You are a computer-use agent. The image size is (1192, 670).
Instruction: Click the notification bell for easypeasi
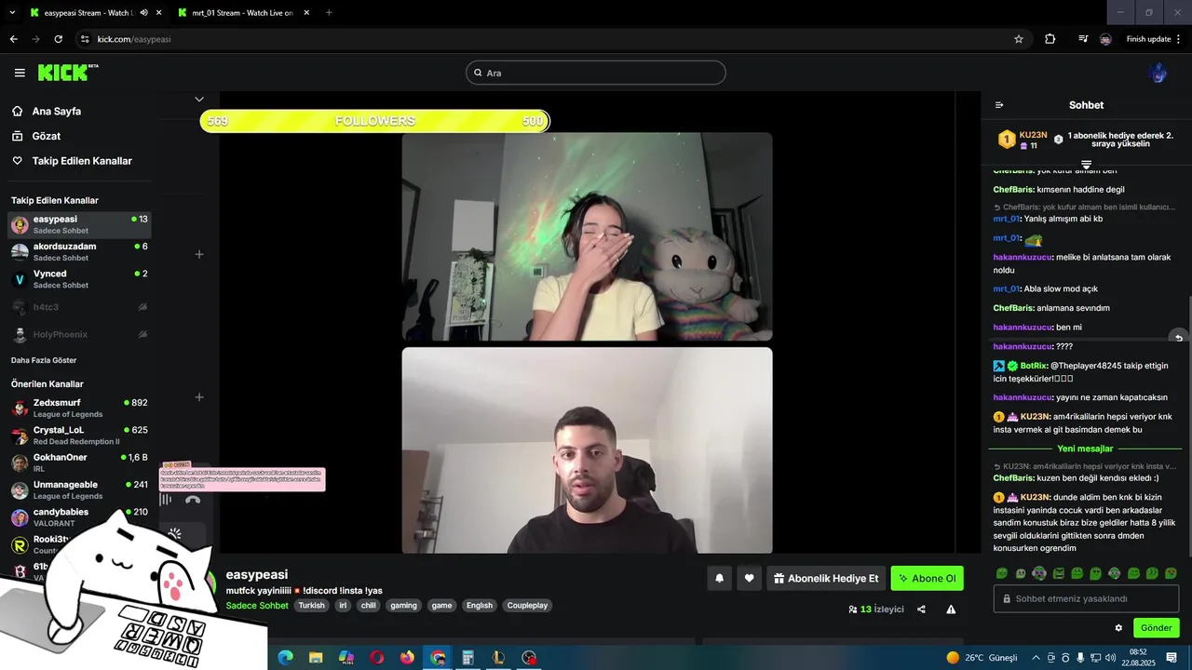click(719, 578)
